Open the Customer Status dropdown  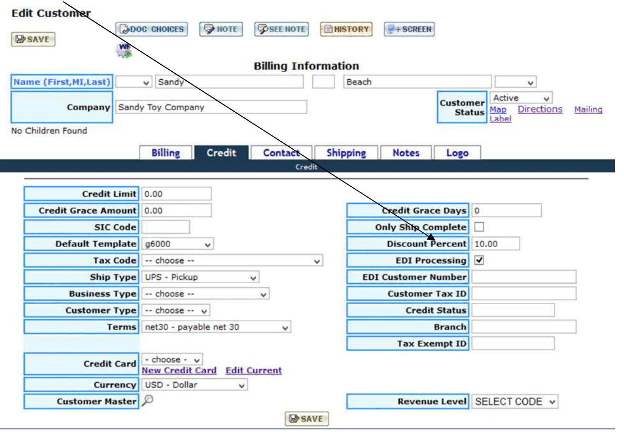(x=521, y=98)
